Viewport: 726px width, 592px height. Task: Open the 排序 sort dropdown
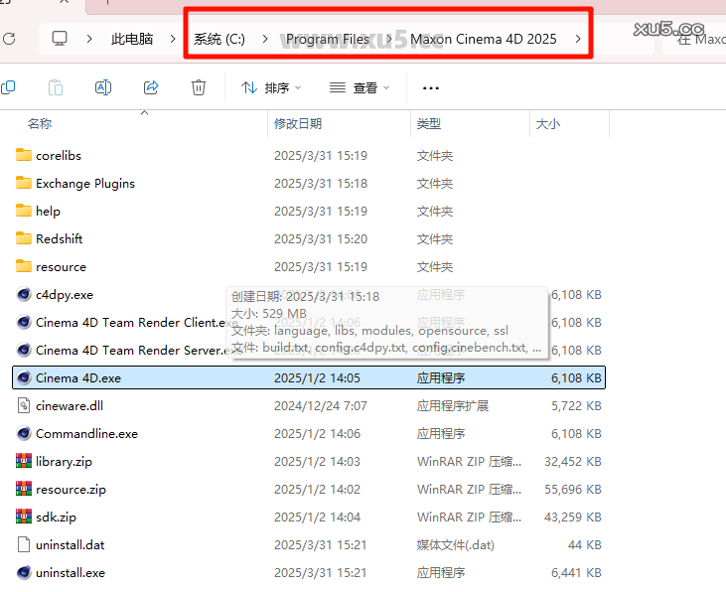point(271,88)
